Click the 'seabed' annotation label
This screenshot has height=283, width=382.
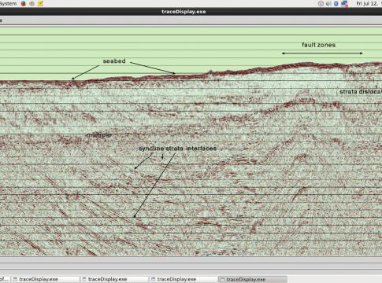coord(114,61)
